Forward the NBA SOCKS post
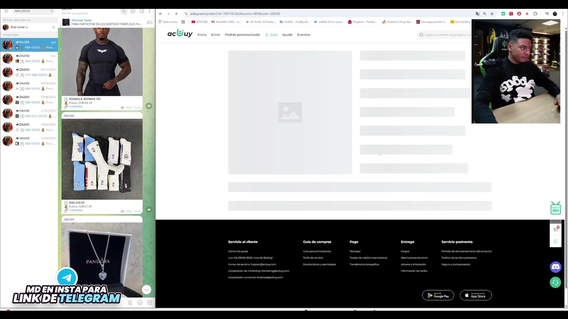Viewport: 568px width, 319px height. [149, 210]
